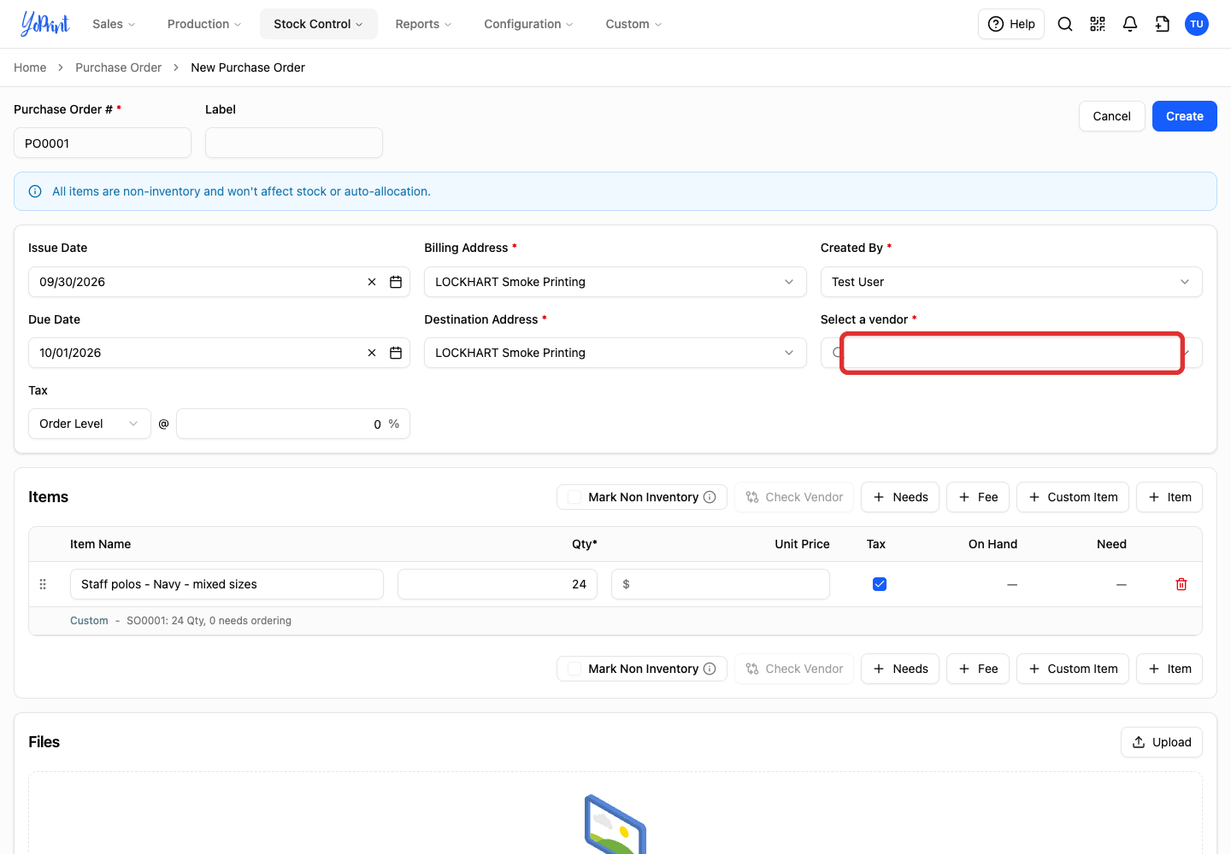Click the tax percentage input field
1231x854 pixels.
pos(293,424)
